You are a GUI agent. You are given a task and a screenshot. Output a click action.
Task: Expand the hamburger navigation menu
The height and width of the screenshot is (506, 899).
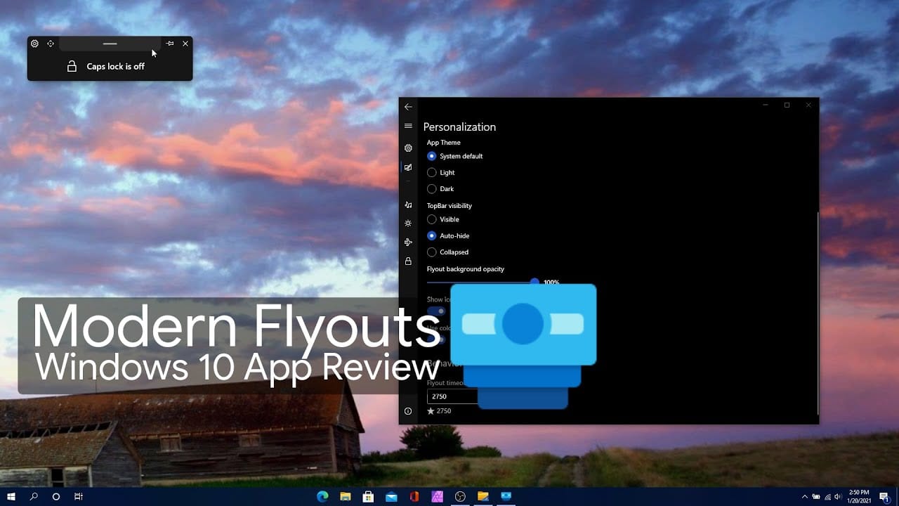408,126
